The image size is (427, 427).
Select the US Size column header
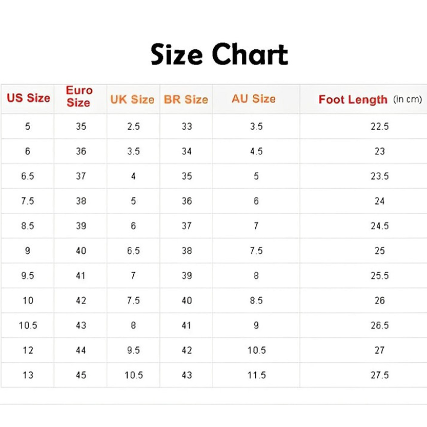click(x=28, y=98)
